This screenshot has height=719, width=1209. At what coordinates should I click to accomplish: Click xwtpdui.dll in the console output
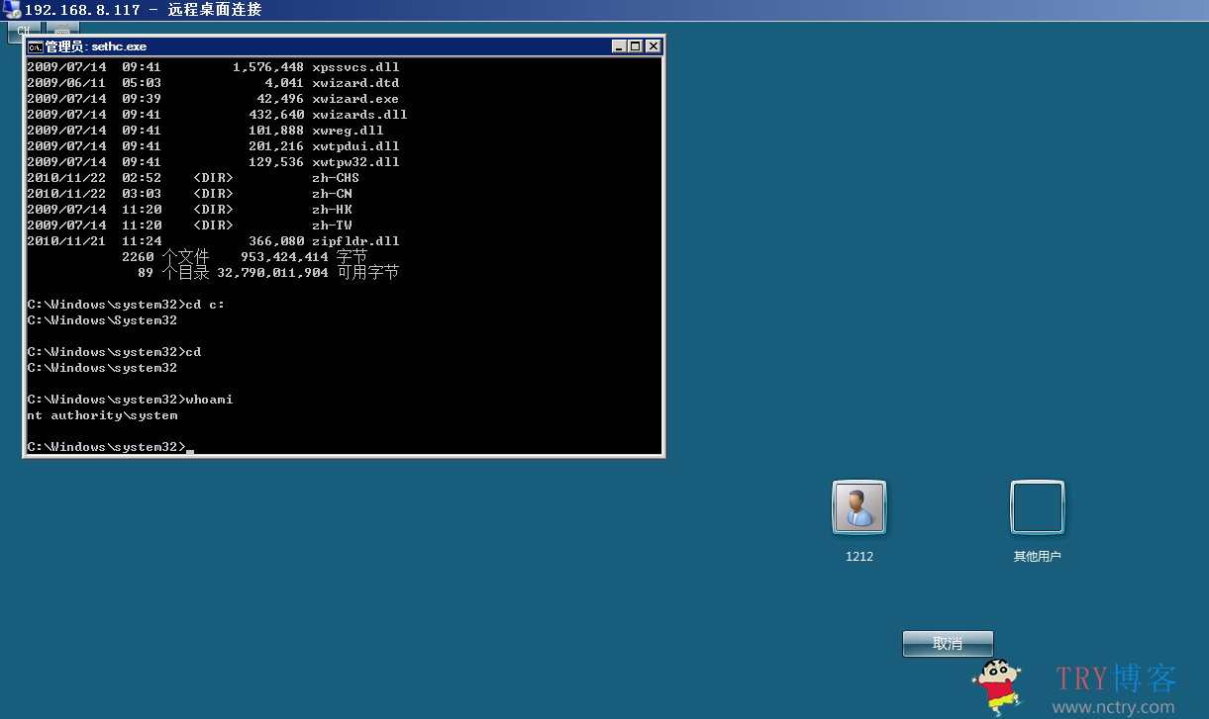[355, 146]
